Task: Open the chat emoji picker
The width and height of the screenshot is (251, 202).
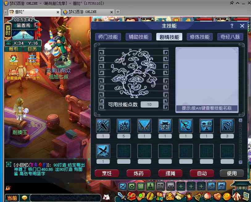Action: tap(24, 198)
